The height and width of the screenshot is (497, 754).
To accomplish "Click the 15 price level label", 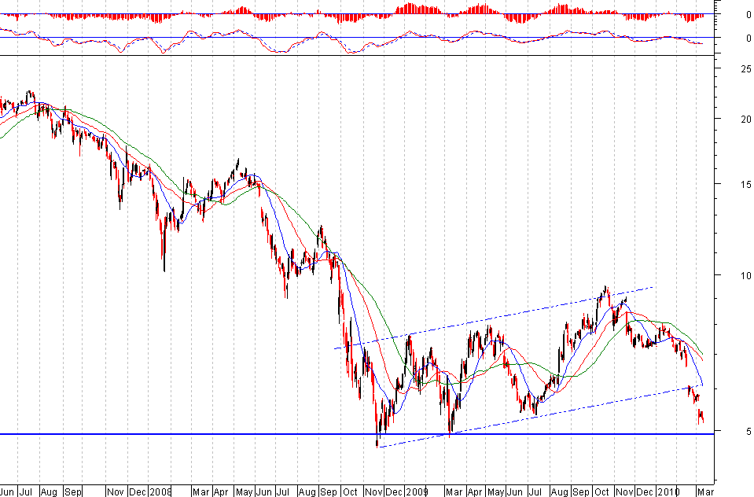I will [746, 184].
